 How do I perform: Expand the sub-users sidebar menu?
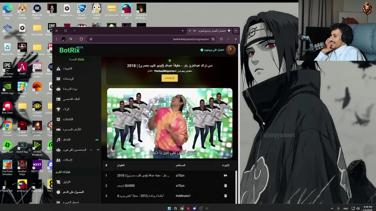[x=98, y=150]
